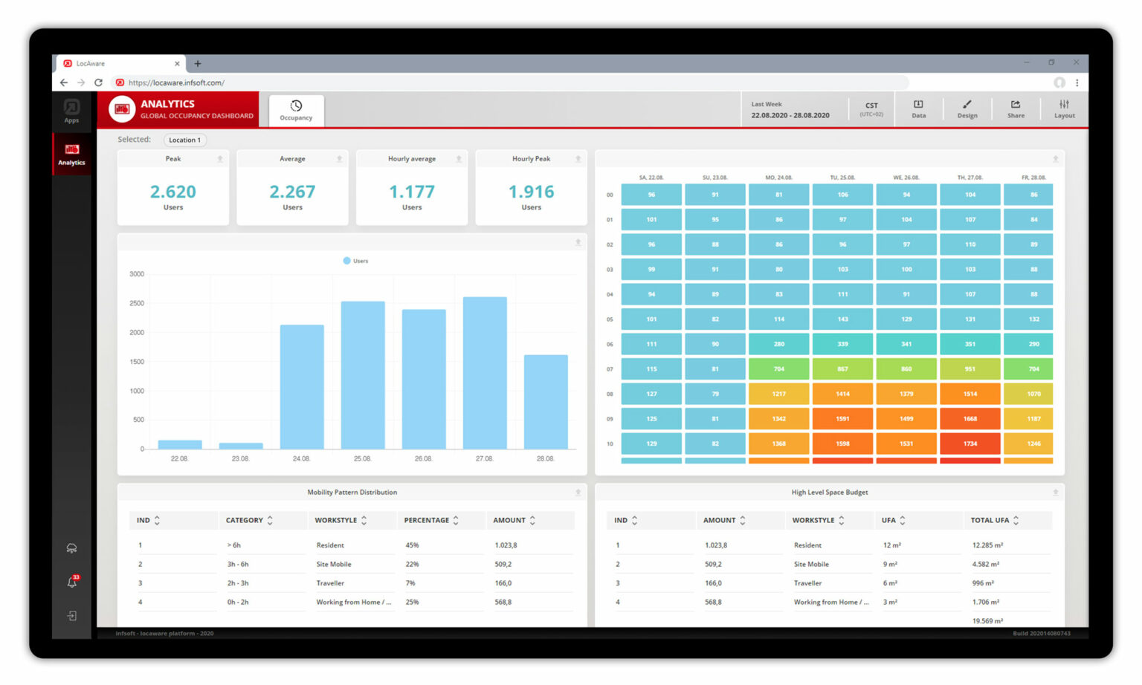
Task: Sort High Level Space Budget by TOTAL UFA
Action: (1014, 520)
